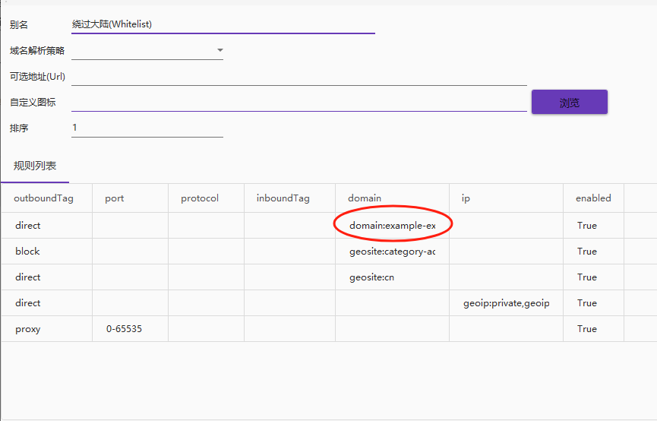Select the geoip:private ip cell

pos(506,303)
